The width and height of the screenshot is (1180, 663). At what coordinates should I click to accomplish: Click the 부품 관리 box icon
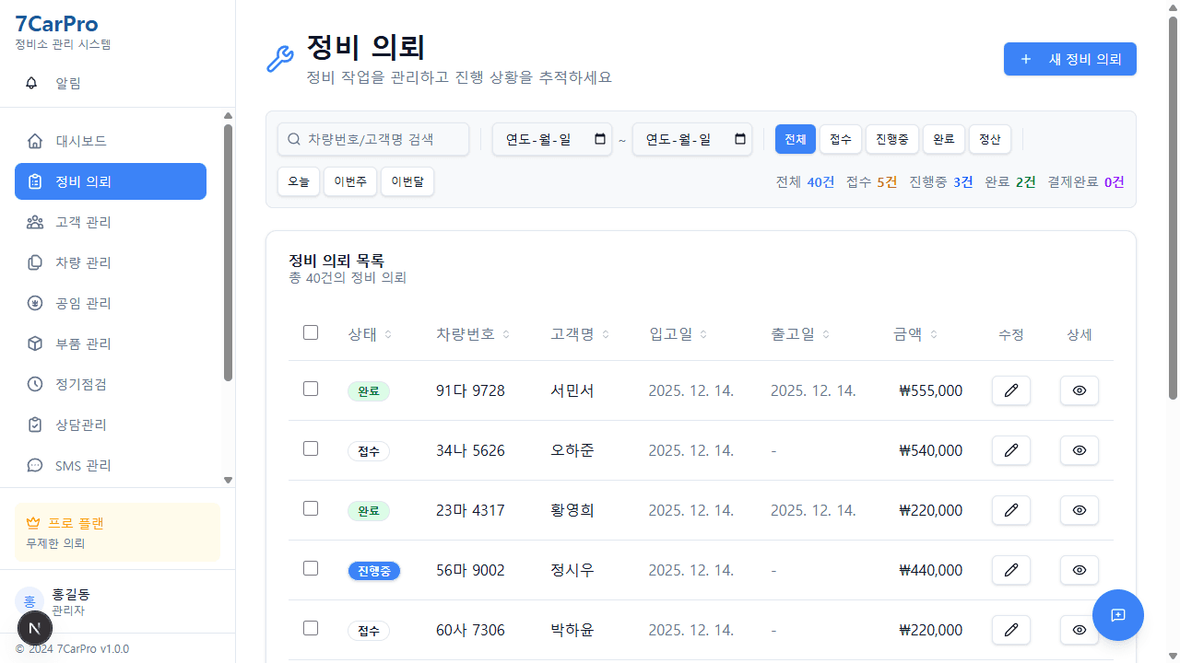(35, 343)
